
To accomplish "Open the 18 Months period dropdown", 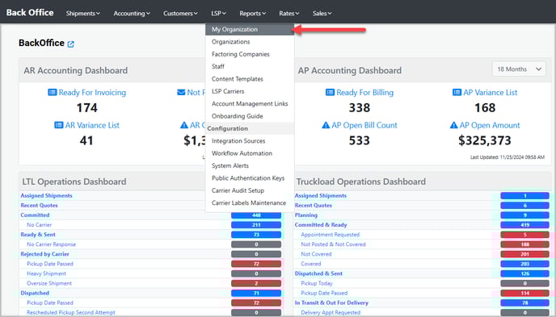I will [x=519, y=69].
